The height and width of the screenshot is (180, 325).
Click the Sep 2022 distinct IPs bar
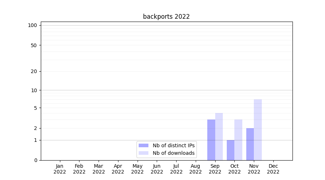pyautogui.click(x=211, y=140)
